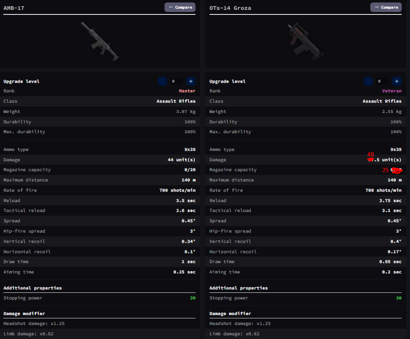410x339 pixels.
Task: Select Groza tactical reload 3.1 sec
Action: [392, 210]
